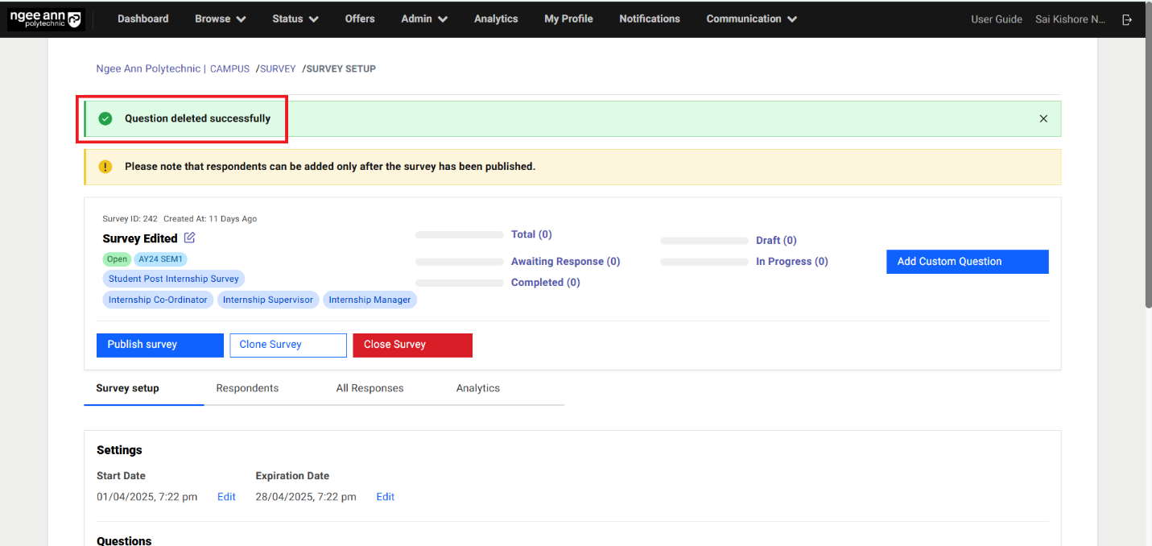Click the logout icon in top bar

click(x=1127, y=19)
